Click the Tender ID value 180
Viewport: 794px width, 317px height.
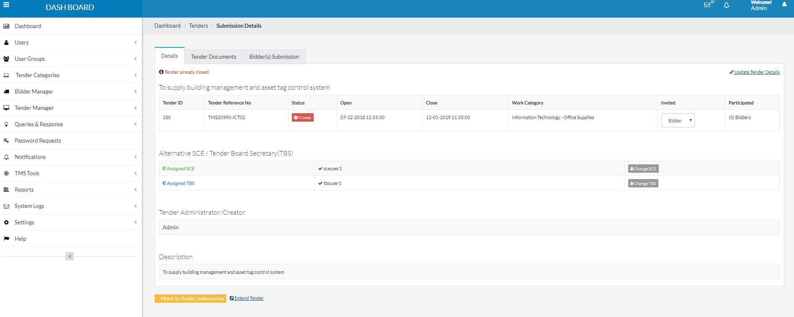pos(167,117)
